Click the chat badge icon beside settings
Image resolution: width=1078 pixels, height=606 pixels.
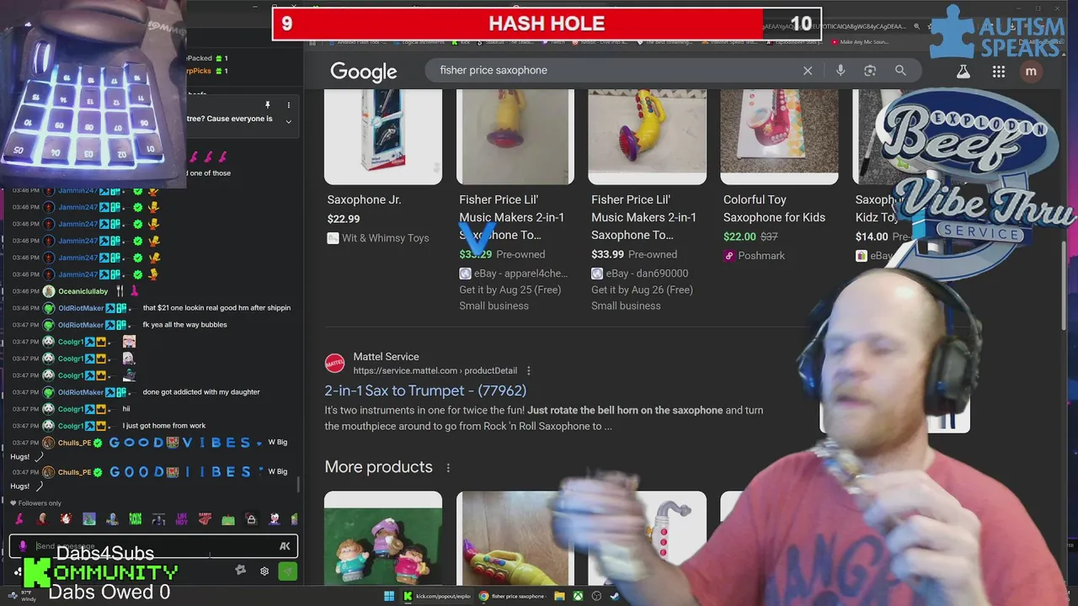pos(241,571)
